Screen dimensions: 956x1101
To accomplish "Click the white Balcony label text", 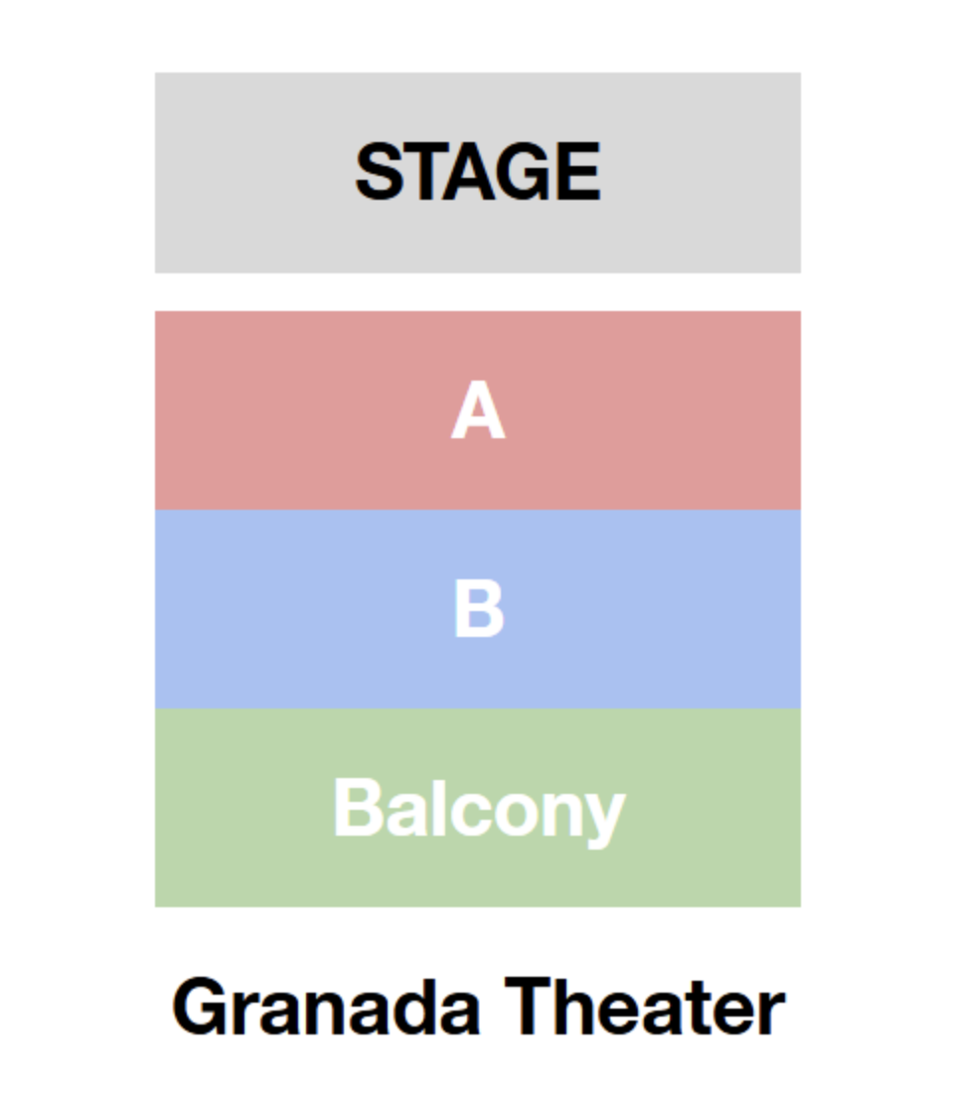I will (x=479, y=812).
